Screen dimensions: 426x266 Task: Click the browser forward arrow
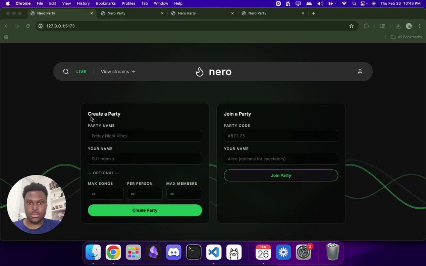[17, 26]
